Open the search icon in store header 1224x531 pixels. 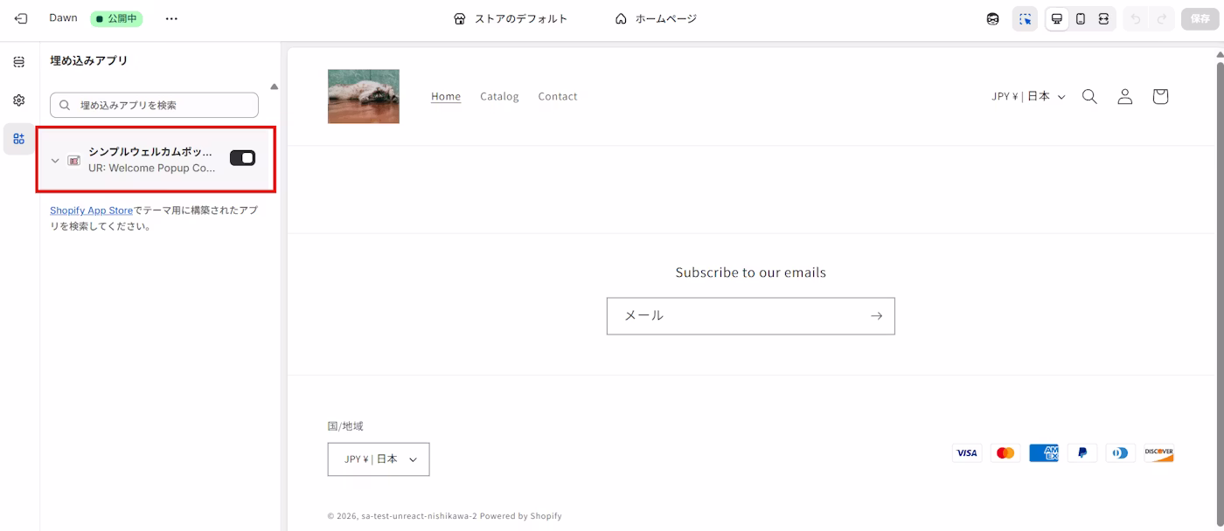point(1089,96)
